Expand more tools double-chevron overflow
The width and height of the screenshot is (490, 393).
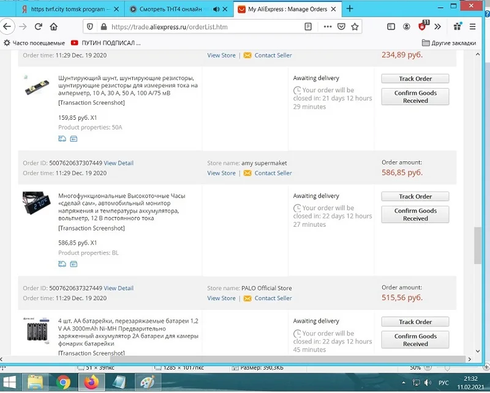tap(438, 27)
